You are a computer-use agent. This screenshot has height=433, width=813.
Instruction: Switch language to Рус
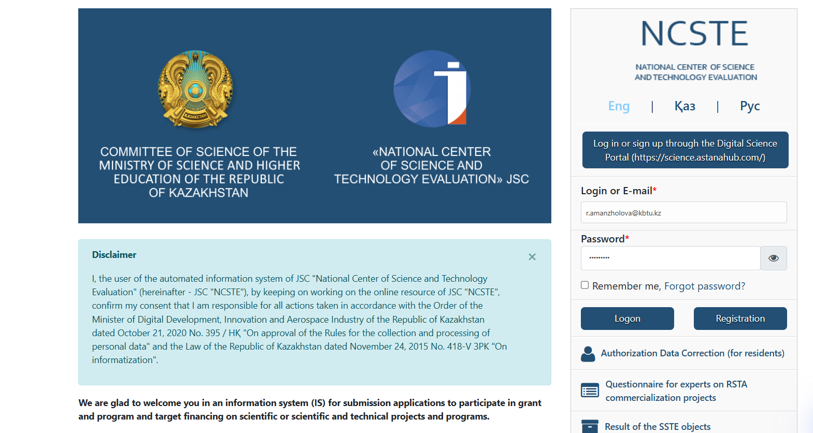[749, 106]
